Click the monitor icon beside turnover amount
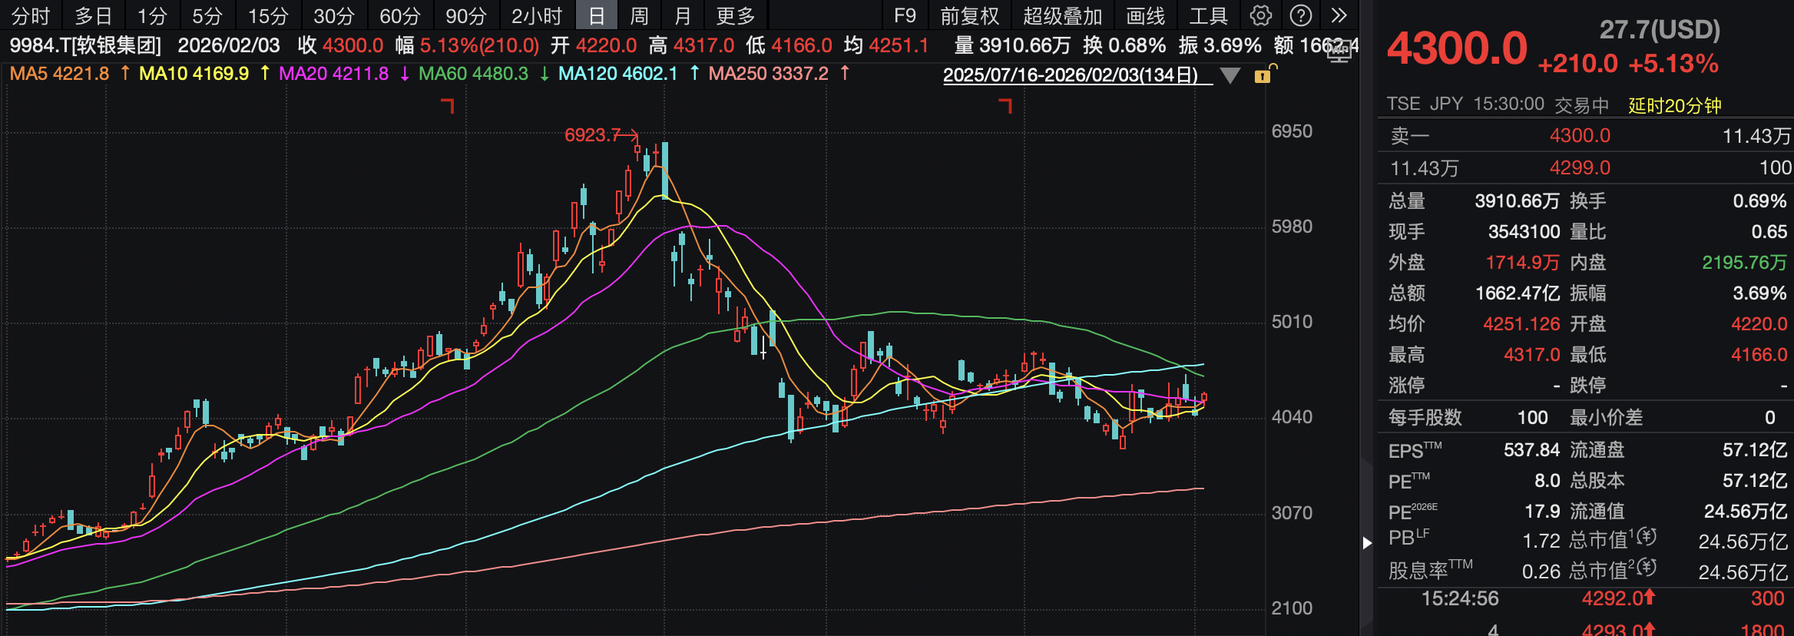1794x636 pixels. (1339, 51)
